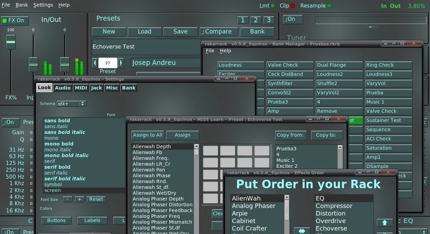Open the Bank menu in menu bar
Image resolution: width=430 pixels, height=234 pixels.
(x=22, y=5)
